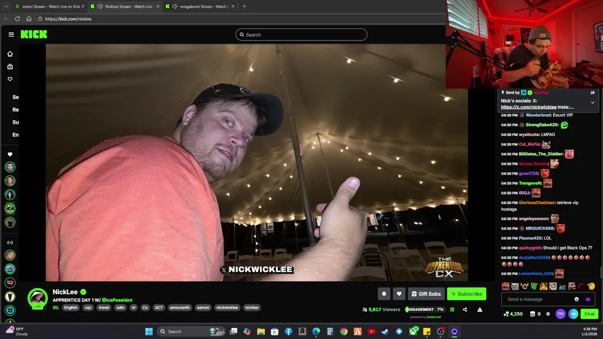The height and width of the screenshot is (339, 603).
Task: Open the 7TV emote menu
Action: (x=560, y=314)
